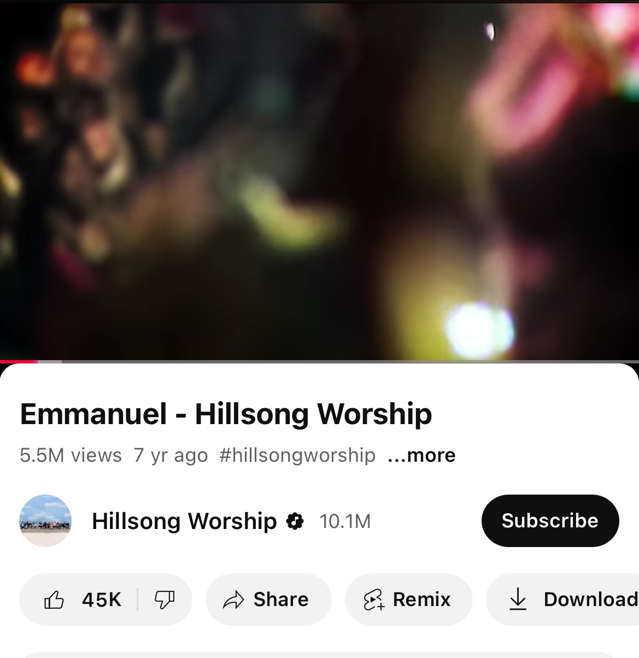
Task: Open the Hillsong Worship channel name
Action: pos(184,521)
